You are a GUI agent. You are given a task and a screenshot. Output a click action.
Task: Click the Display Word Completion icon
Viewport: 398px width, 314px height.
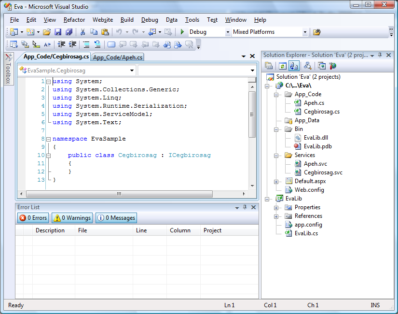coord(47,45)
